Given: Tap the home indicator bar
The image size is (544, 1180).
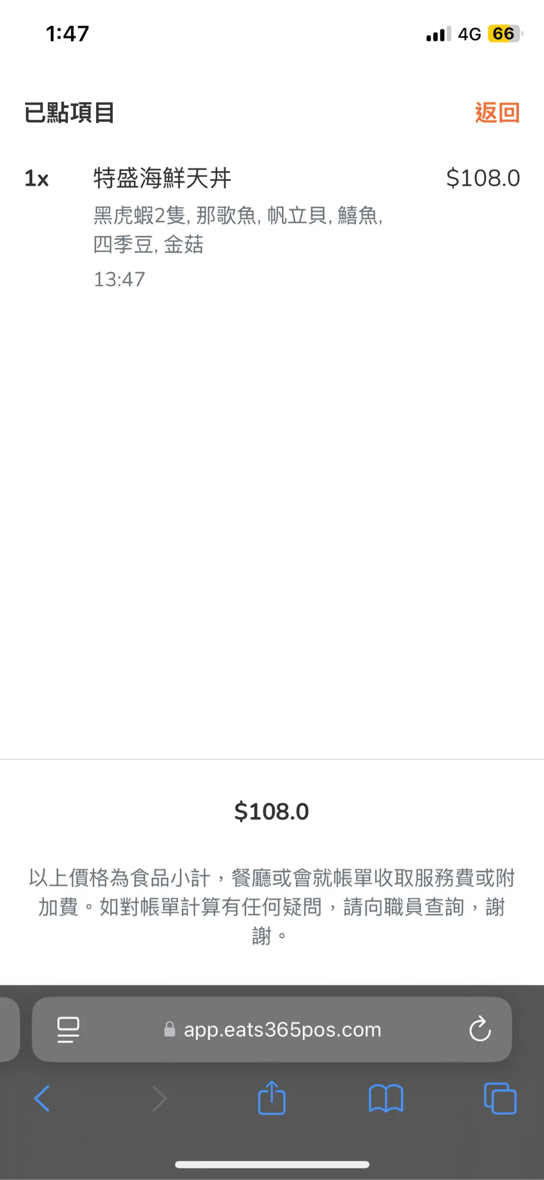Looking at the screenshot, I should 272,1164.
